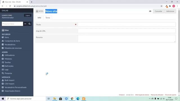Focus the Resumo text area

127,39
